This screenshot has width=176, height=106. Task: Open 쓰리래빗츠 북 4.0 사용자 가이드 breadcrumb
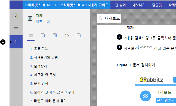[84, 5]
